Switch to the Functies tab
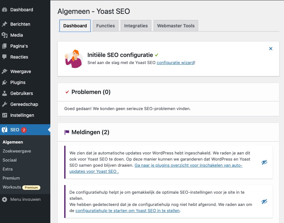 point(105,25)
